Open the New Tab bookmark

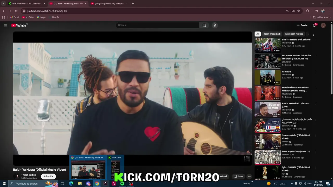click(x=54, y=17)
